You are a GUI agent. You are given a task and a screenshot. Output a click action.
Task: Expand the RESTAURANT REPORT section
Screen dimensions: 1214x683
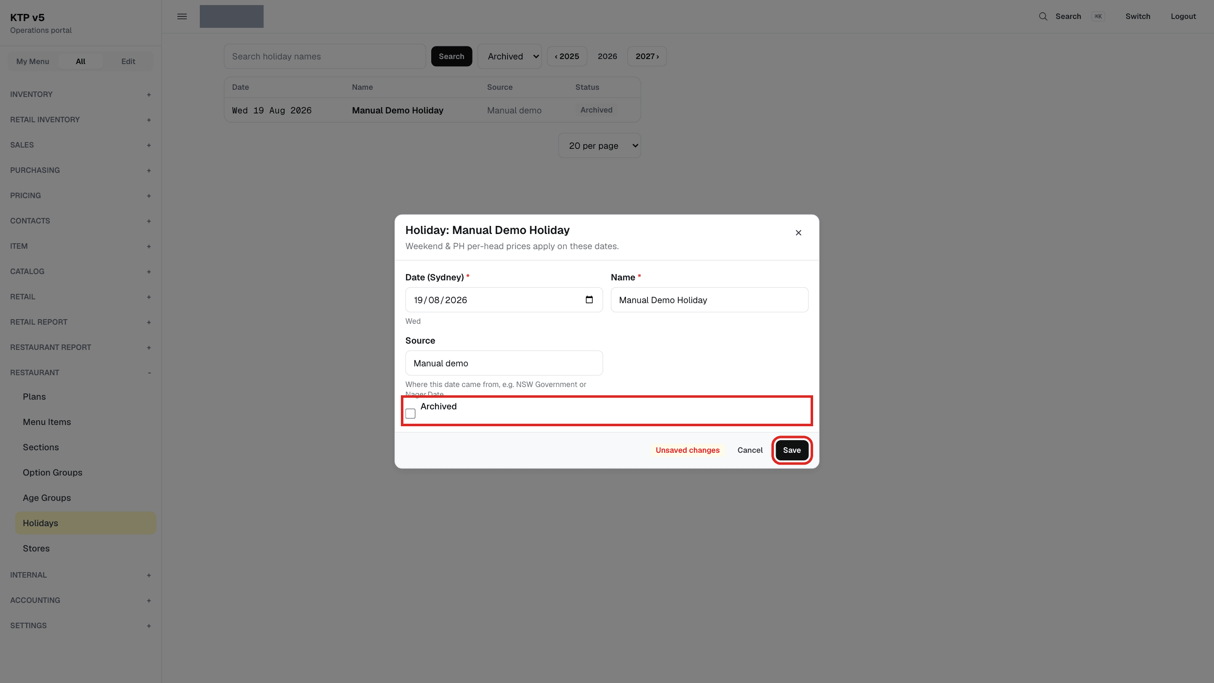point(81,347)
